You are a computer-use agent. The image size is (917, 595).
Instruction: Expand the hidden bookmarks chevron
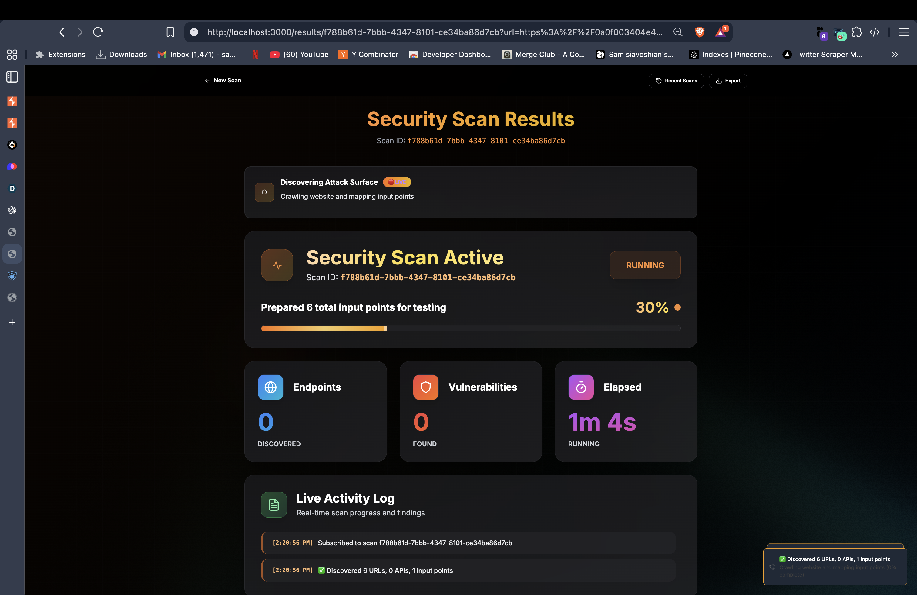point(895,55)
